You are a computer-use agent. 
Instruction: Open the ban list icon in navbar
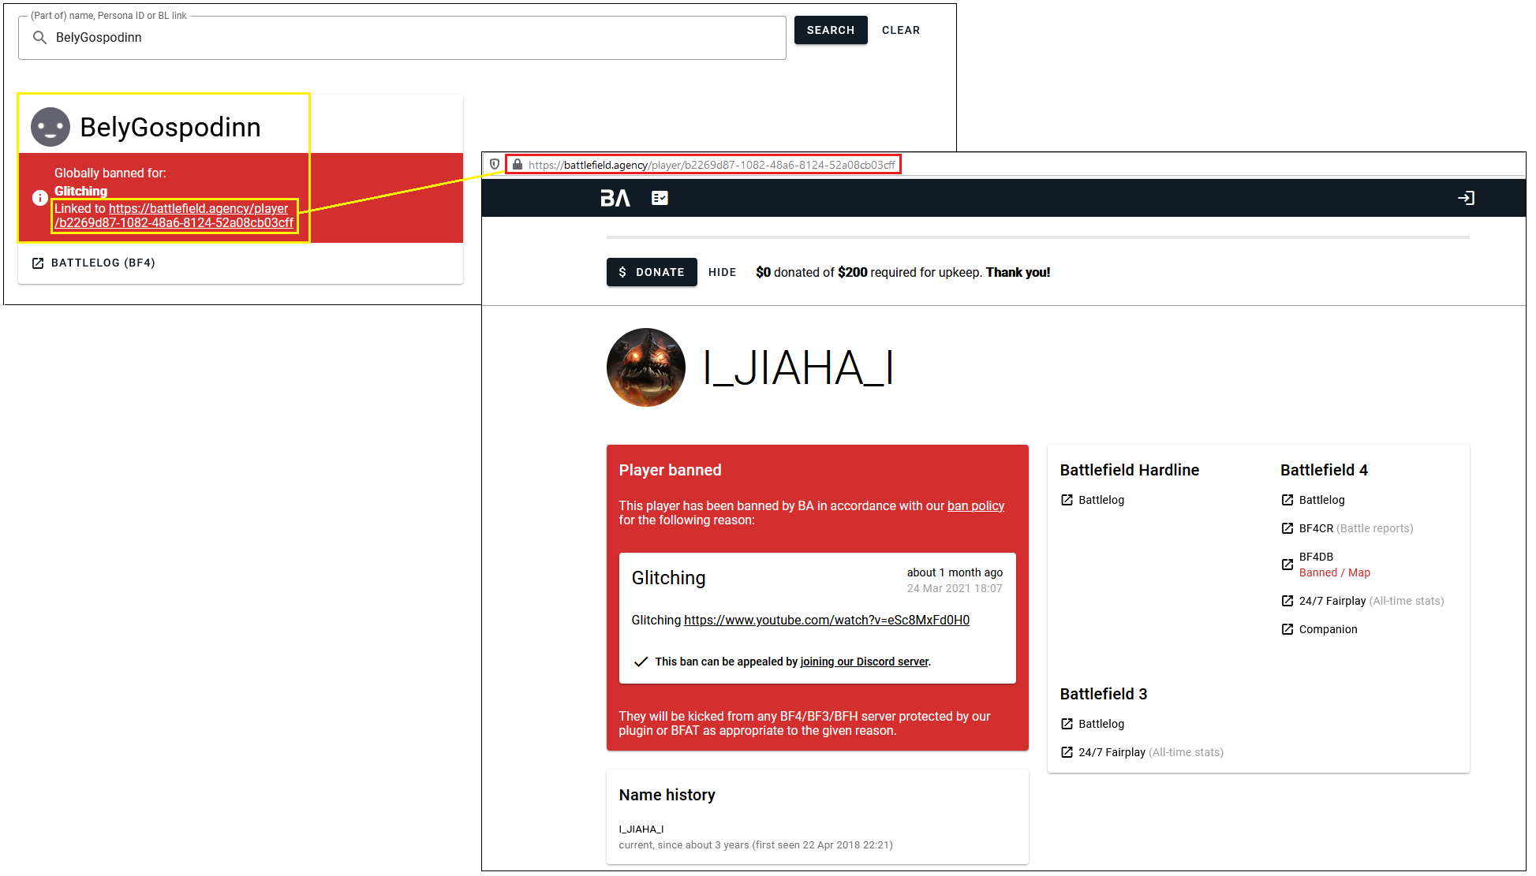point(660,198)
